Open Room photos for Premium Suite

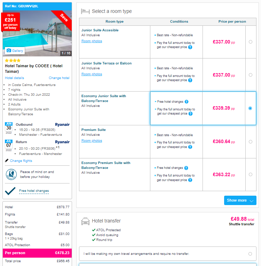[92, 141]
